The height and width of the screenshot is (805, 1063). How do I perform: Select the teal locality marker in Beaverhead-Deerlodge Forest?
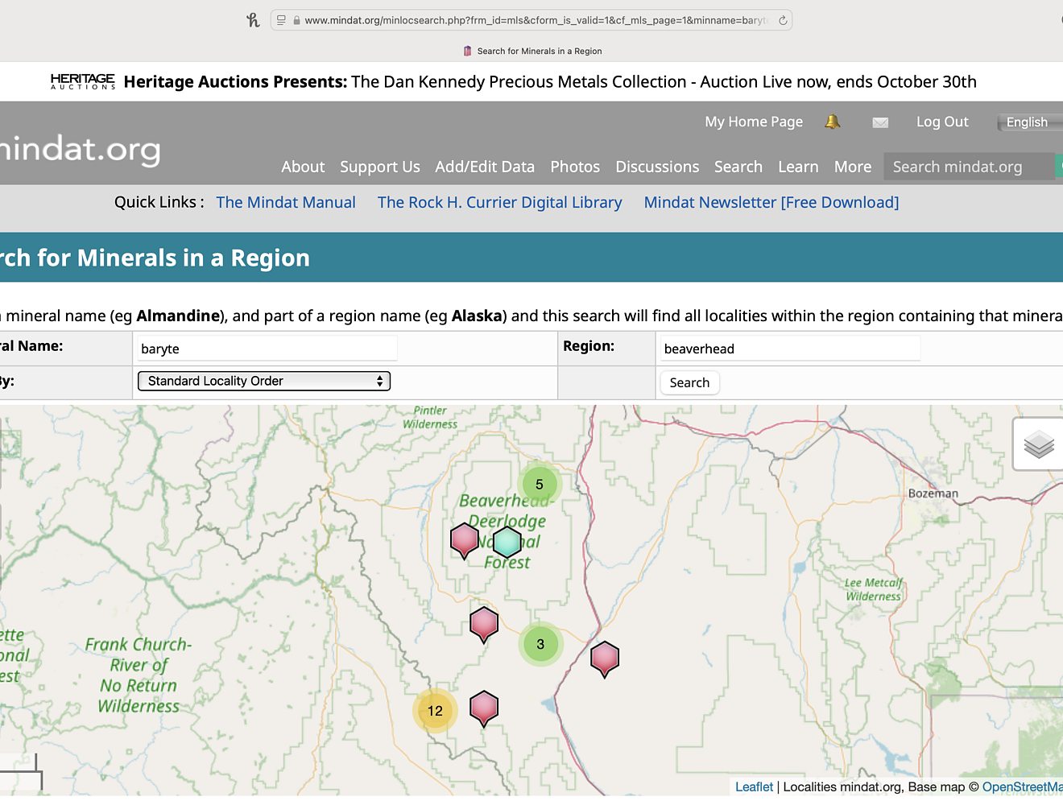click(507, 541)
